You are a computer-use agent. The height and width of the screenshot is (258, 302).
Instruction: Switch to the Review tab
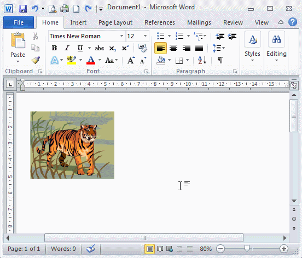(x=233, y=22)
